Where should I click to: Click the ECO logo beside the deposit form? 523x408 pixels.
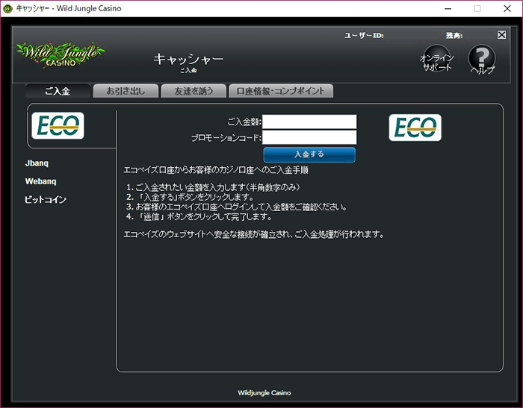point(415,128)
